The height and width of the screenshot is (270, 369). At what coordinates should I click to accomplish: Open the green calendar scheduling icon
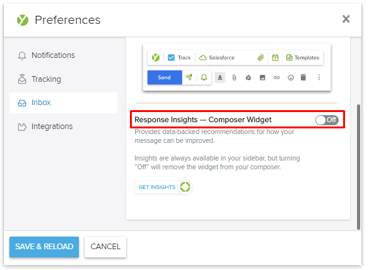tap(275, 57)
